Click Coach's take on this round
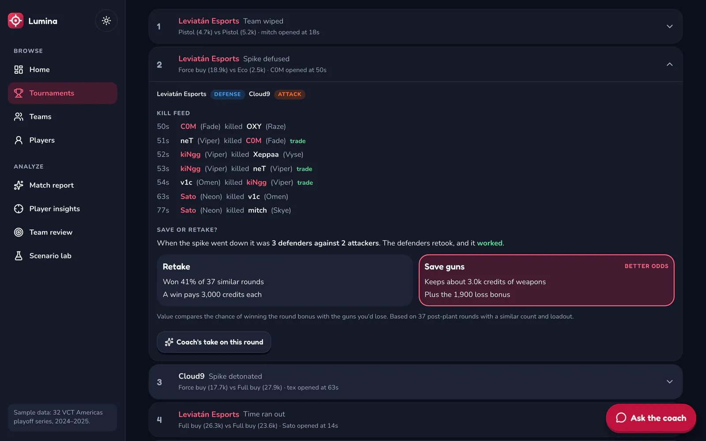This screenshot has width=706, height=441. tap(214, 342)
